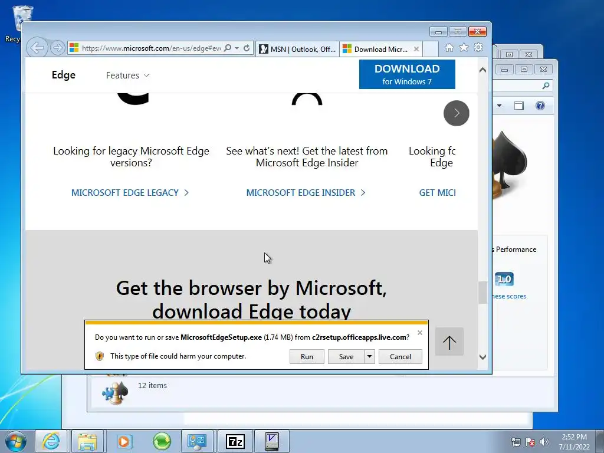Click the Microsoft logo favicon in address bar
604x453 pixels.
point(74,48)
